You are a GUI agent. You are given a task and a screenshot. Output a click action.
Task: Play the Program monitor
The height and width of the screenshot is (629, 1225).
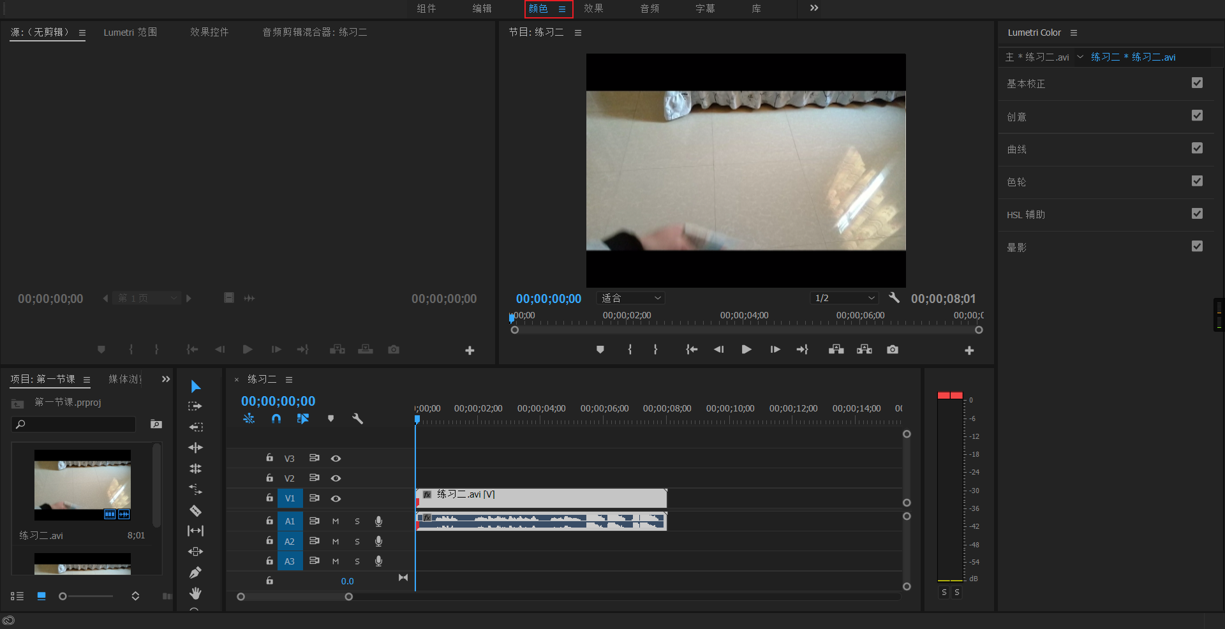click(746, 350)
